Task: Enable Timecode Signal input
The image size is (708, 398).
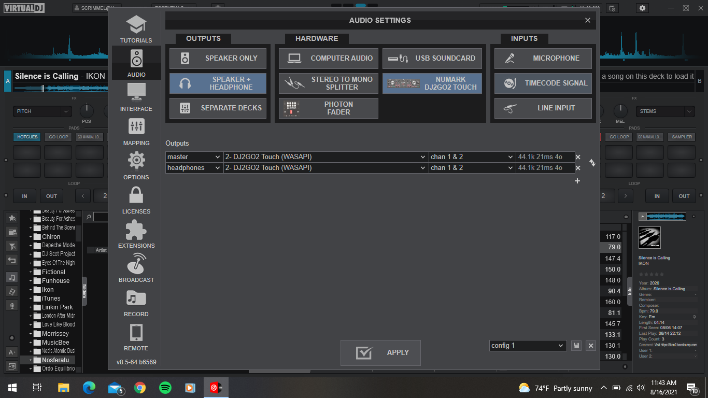Action: point(543,83)
